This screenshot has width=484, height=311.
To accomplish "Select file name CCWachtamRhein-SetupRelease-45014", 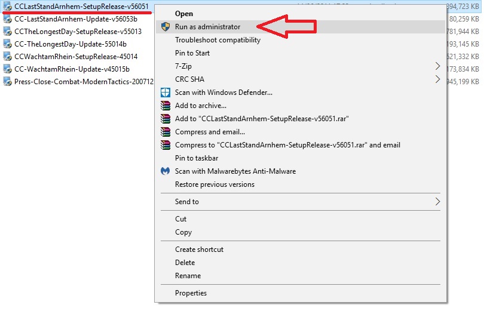I will click(76, 56).
